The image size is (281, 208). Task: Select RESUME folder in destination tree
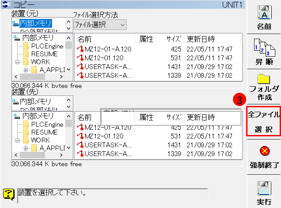click(x=44, y=132)
